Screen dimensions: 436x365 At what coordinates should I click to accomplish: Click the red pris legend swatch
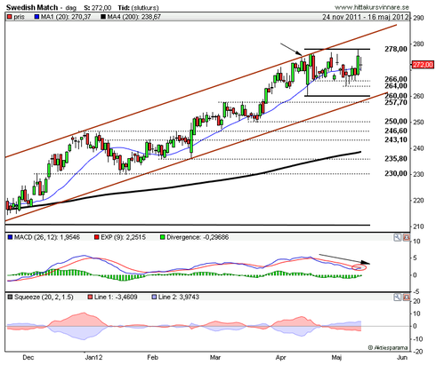(x=10, y=17)
